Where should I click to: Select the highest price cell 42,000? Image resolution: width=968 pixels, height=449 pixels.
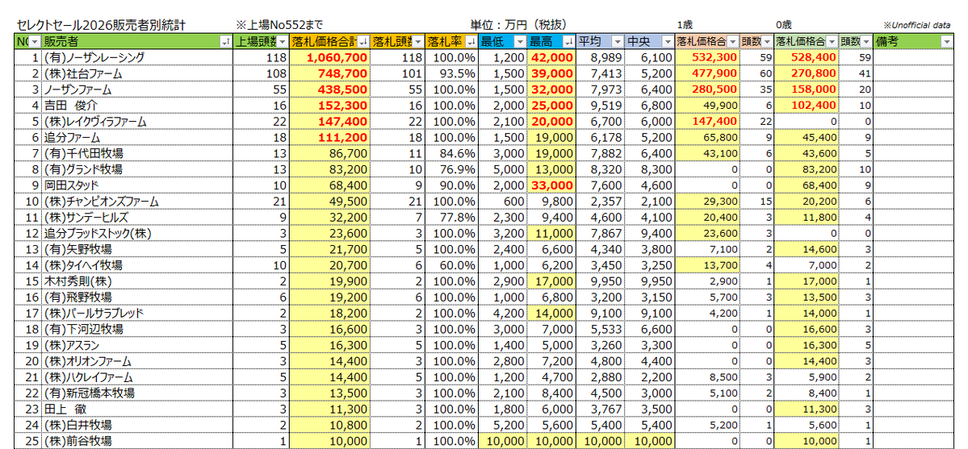pos(551,57)
